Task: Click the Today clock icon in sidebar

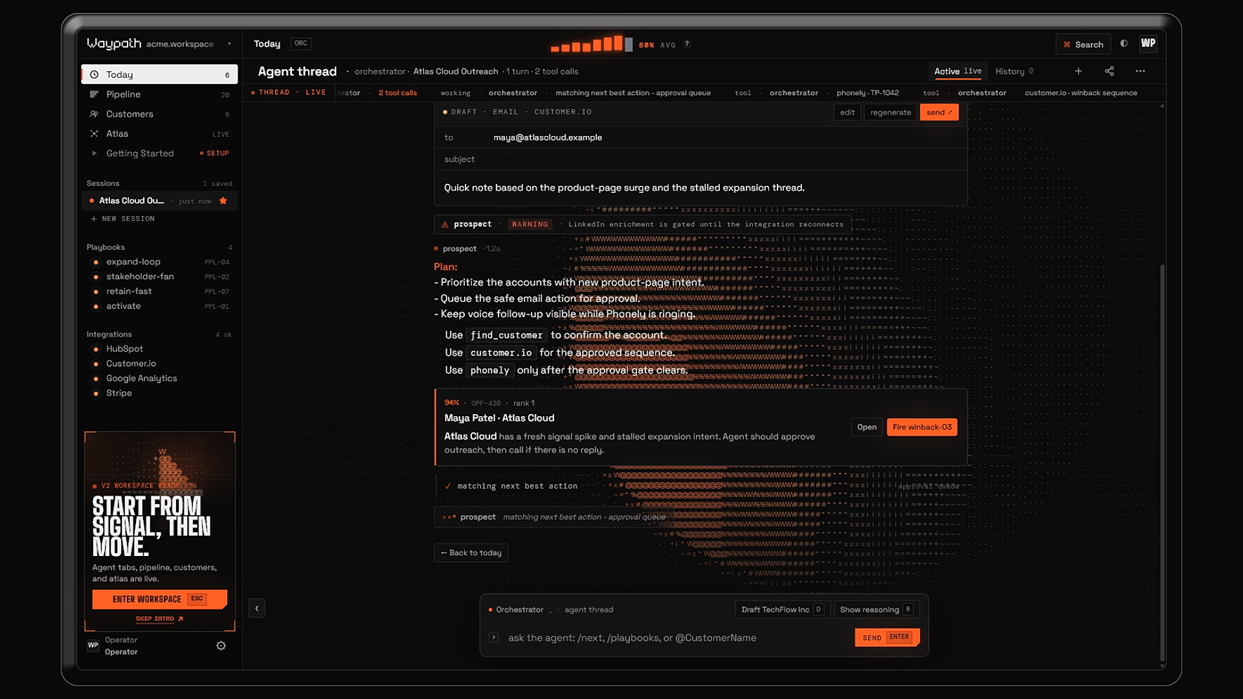Action: coord(94,74)
